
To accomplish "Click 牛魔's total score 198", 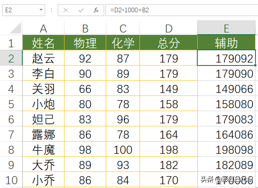I will (x=169, y=149).
